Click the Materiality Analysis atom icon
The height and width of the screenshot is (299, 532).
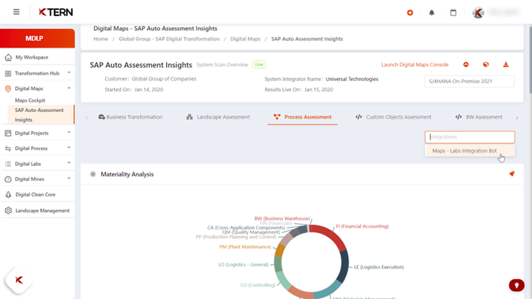[93, 174]
